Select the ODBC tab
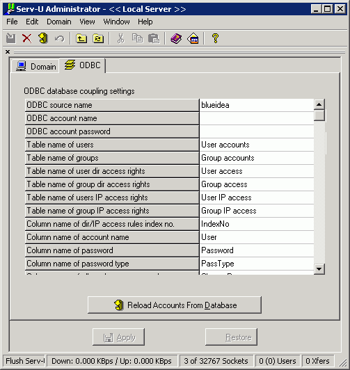350x370 pixels. pyautogui.click(x=82, y=65)
